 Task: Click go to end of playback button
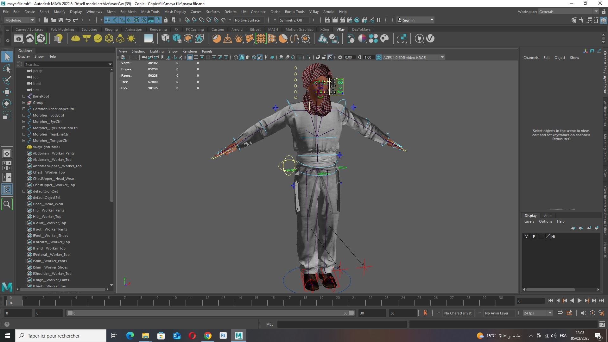[601, 301]
